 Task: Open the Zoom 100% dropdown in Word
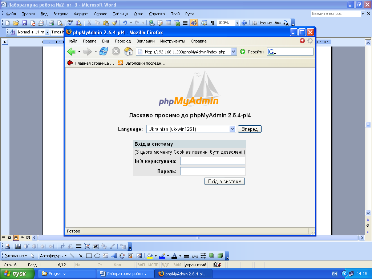pos(237,23)
